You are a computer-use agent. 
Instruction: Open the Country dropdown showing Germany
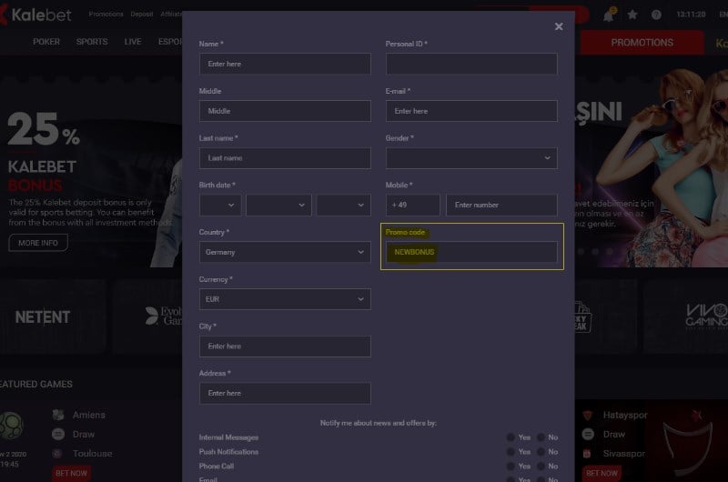pyautogui.click(x=285, y=252)
